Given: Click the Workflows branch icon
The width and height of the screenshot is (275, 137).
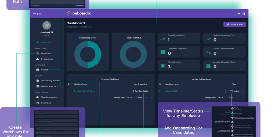Looking at the screenshot, I should tap(38, 53).
